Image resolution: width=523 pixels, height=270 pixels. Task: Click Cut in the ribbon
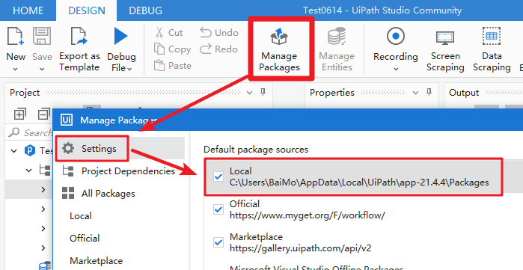coord(169,33)
